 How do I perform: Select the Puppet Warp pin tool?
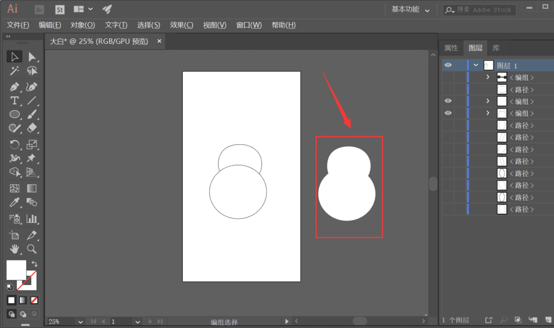[x=32, y=158]
